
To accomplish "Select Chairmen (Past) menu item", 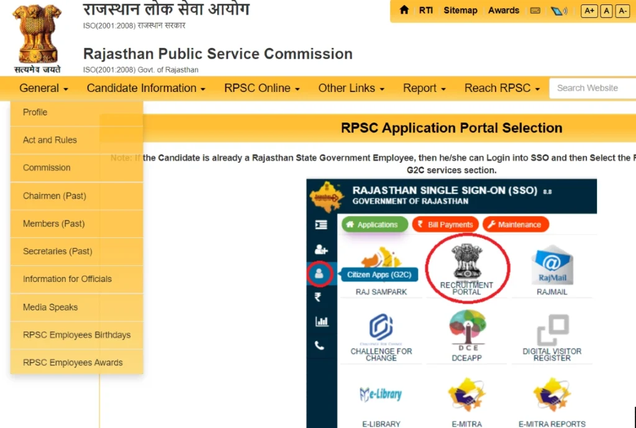I will [76, 196].
